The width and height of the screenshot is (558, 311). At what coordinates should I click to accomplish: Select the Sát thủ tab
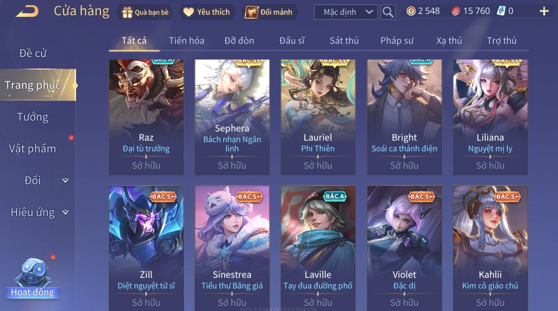point(344,40)
